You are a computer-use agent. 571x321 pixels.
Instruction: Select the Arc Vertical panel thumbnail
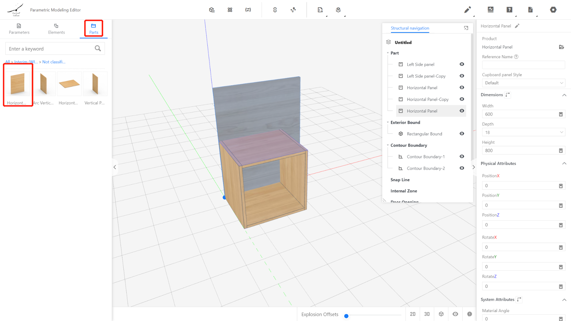point(44,84)
